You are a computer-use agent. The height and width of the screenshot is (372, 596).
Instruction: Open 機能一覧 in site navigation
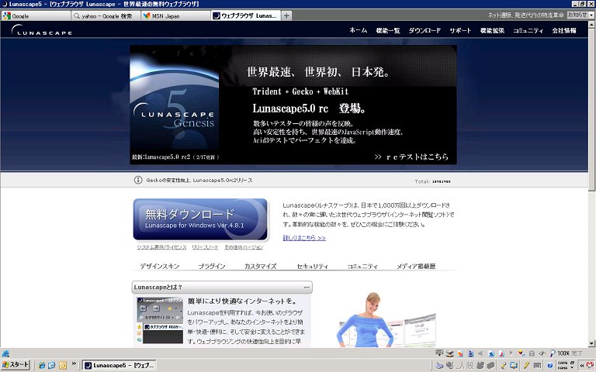tap(388, 30)
